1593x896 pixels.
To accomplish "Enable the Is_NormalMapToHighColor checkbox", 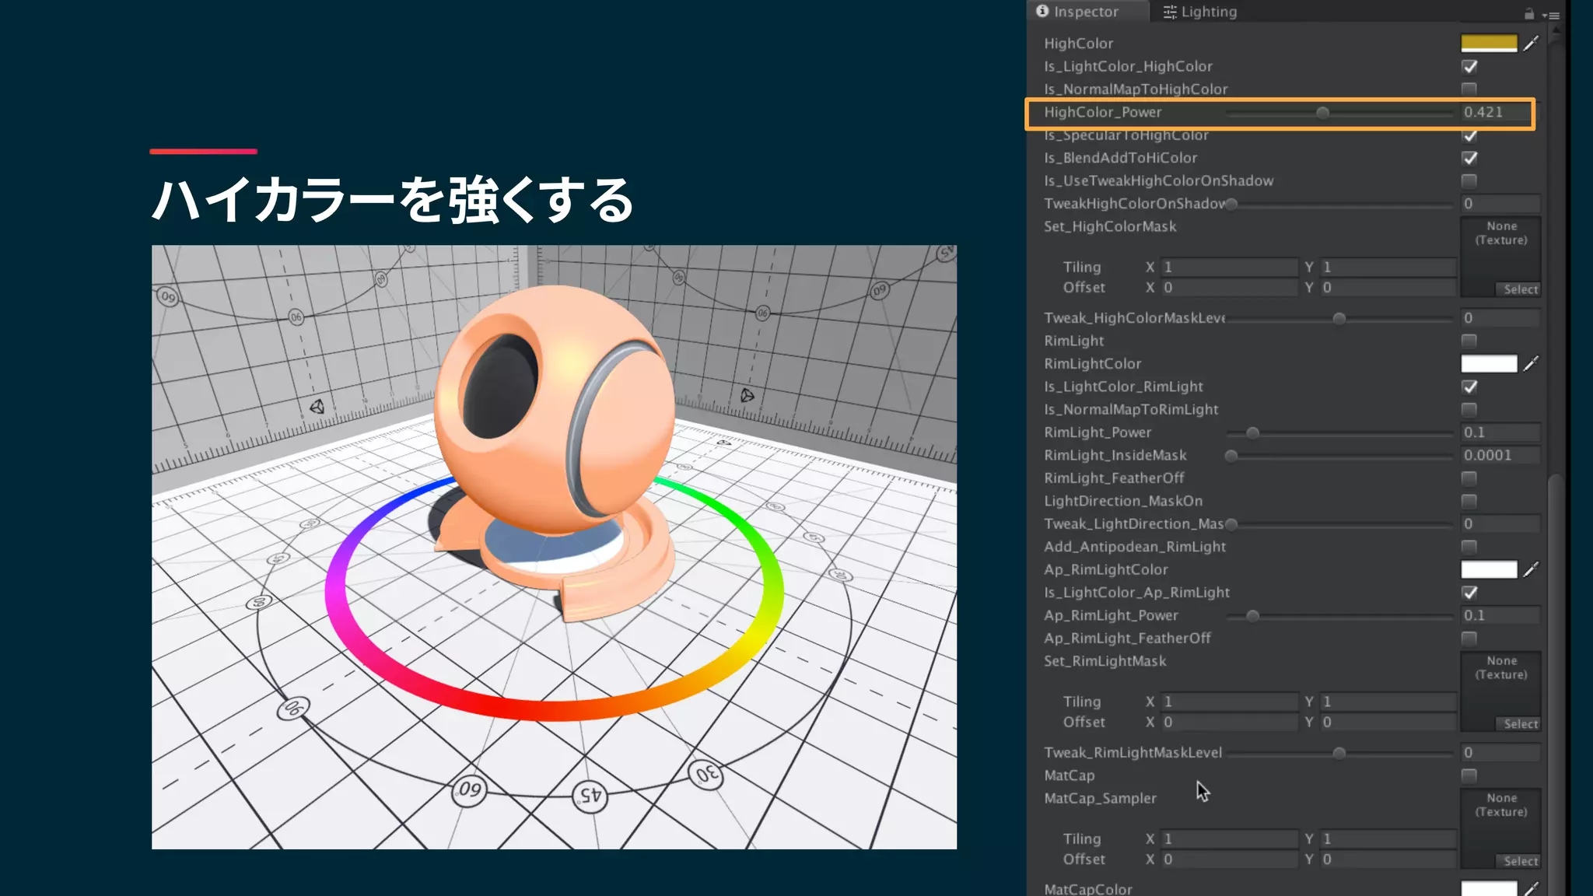I will [x=1469, y=89].
